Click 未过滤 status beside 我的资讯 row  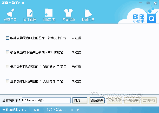click(76, 67)
